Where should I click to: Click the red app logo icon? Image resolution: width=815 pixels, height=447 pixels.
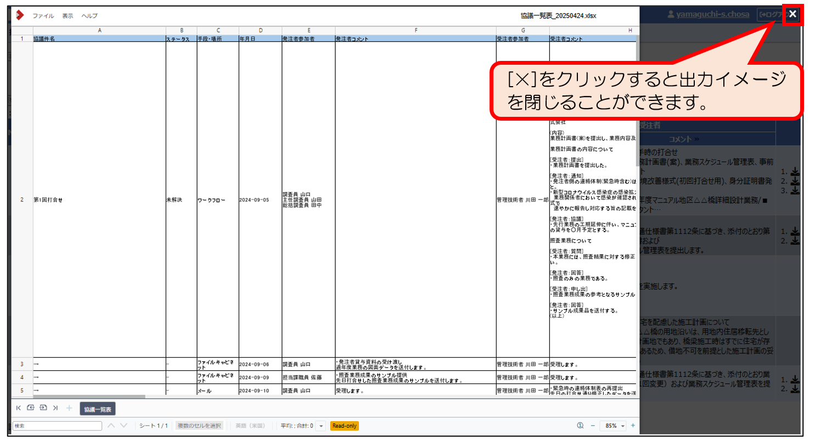[x=20, y=15]
